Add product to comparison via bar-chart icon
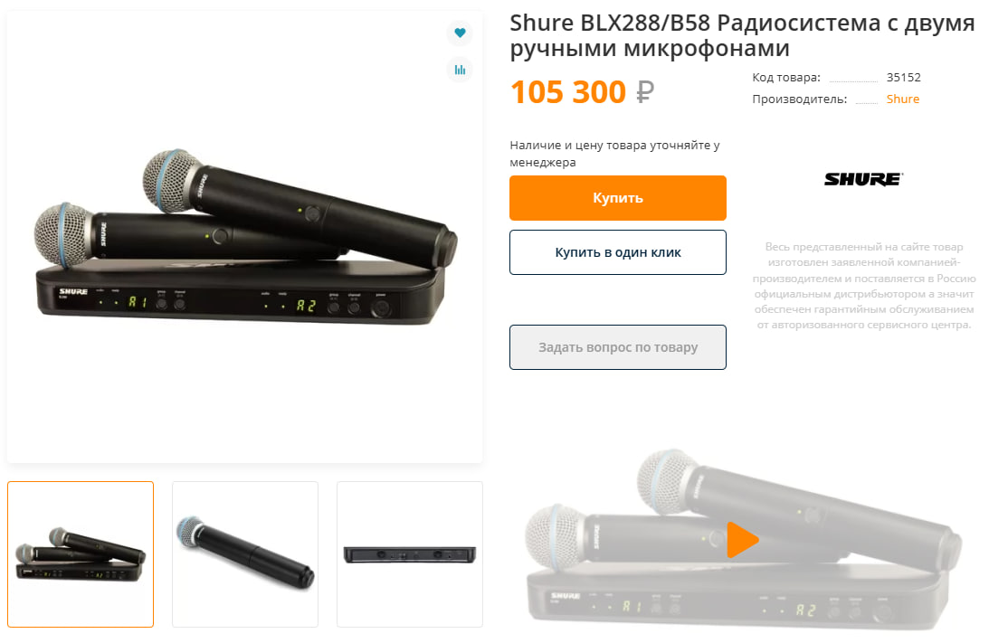 460,70
